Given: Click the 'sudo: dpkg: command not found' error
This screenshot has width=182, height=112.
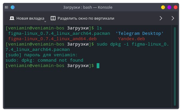Looking at the screenshot, I should point(44,60).
